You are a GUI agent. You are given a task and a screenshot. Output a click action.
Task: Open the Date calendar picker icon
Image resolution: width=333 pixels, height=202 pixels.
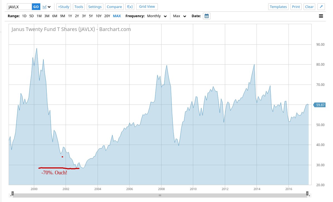[207, 16]
